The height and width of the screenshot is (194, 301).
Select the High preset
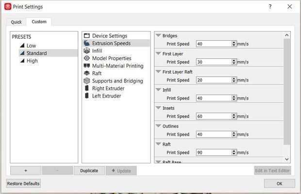coord(32,61)
